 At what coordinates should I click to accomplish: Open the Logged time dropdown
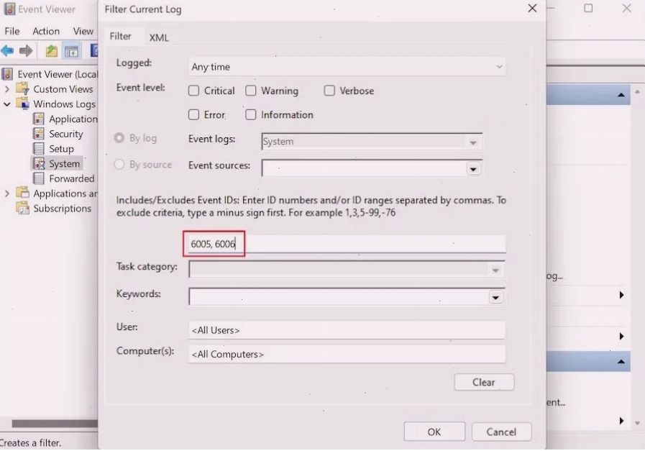[x=347, y=67]
